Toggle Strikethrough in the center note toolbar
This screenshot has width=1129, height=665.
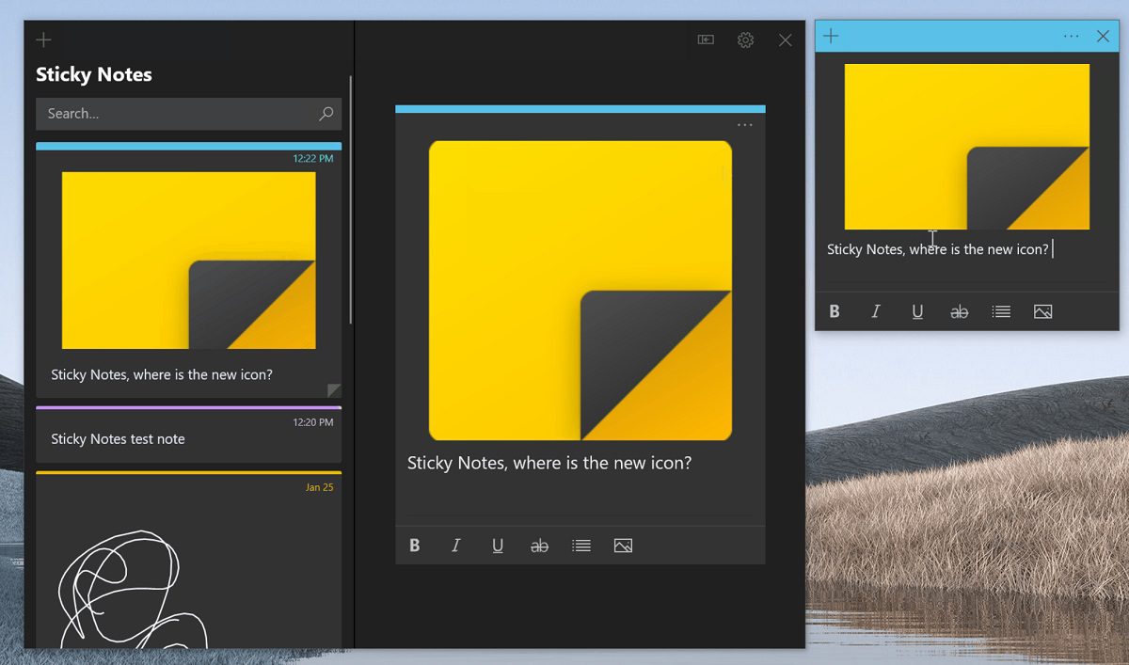(539, 546)
